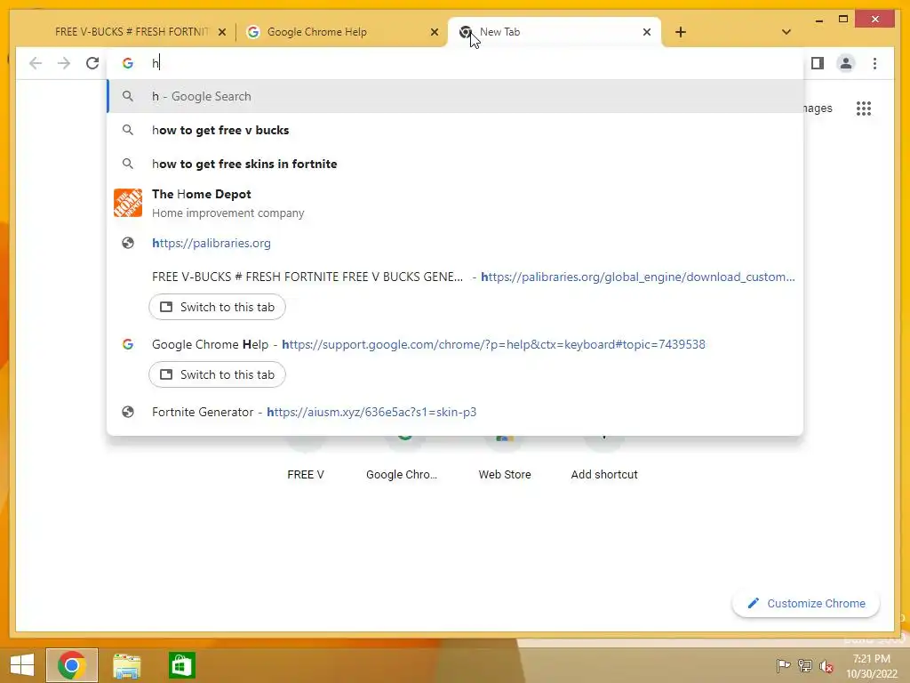Viewport: 910px width, 683px height.
Task: Choose 'how to get free skins in fortnite'
Action: 456,164
